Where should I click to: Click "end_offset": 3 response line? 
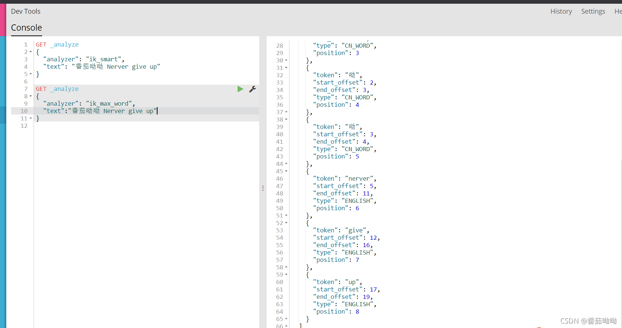pos(341,90)
